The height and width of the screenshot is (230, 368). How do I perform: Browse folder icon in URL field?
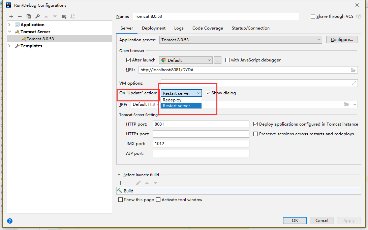click(353, 70)
